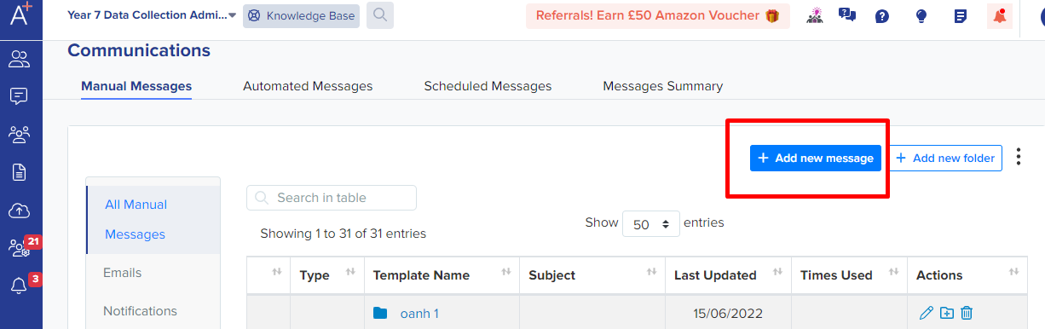Click the Add new message button

coord(816,158)
